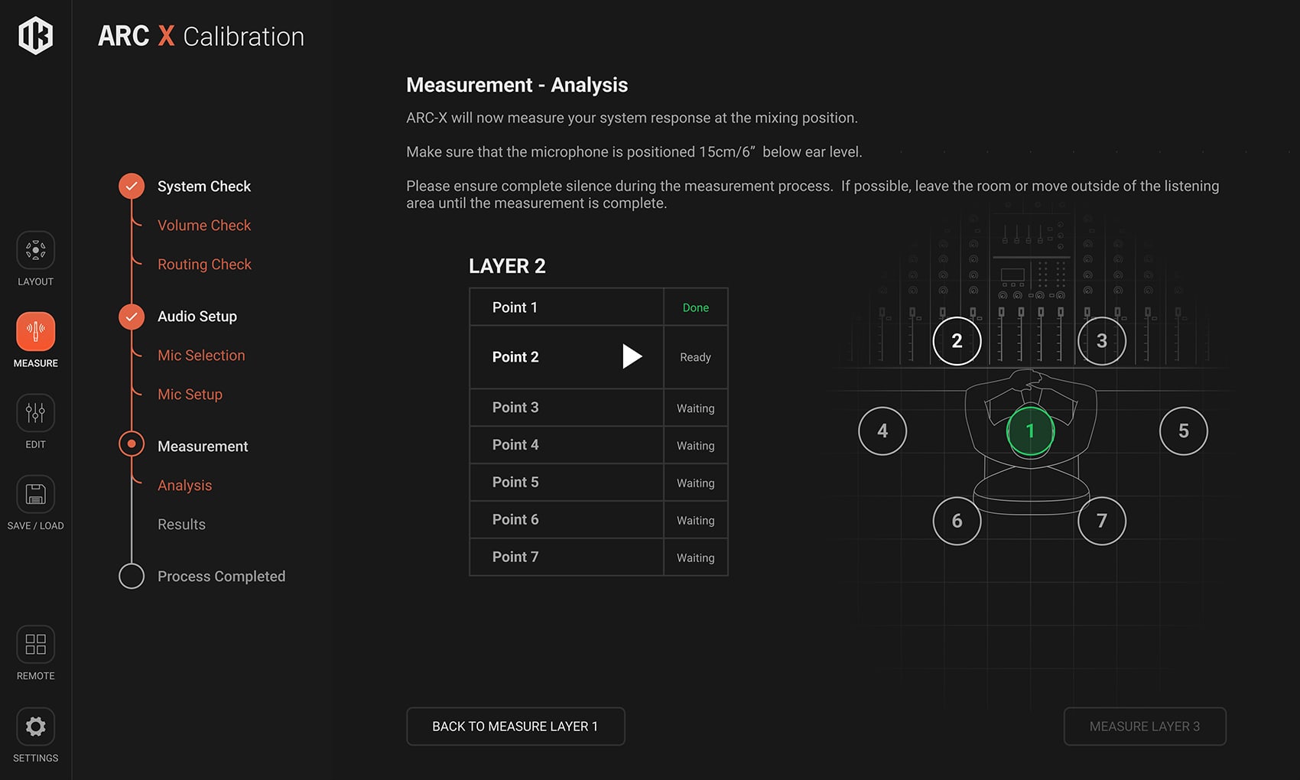
Task: Open the Settings gear icon
Action: click(x=35, y=726)
